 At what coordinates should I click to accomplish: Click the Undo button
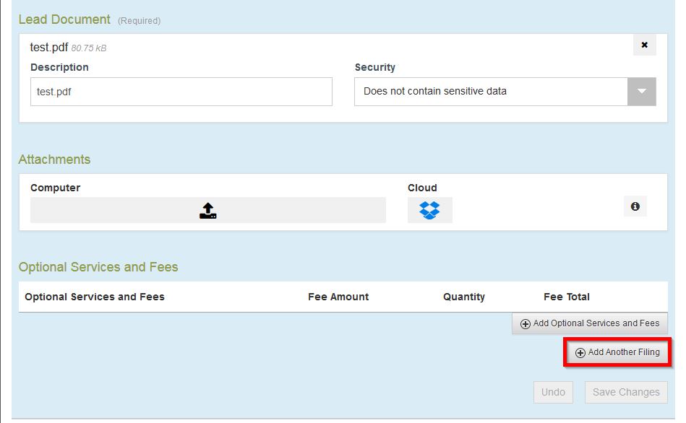(x=553, y=392)
